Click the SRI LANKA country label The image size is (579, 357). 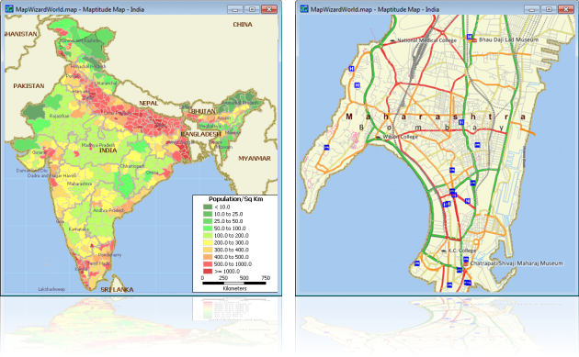point(117,289)
